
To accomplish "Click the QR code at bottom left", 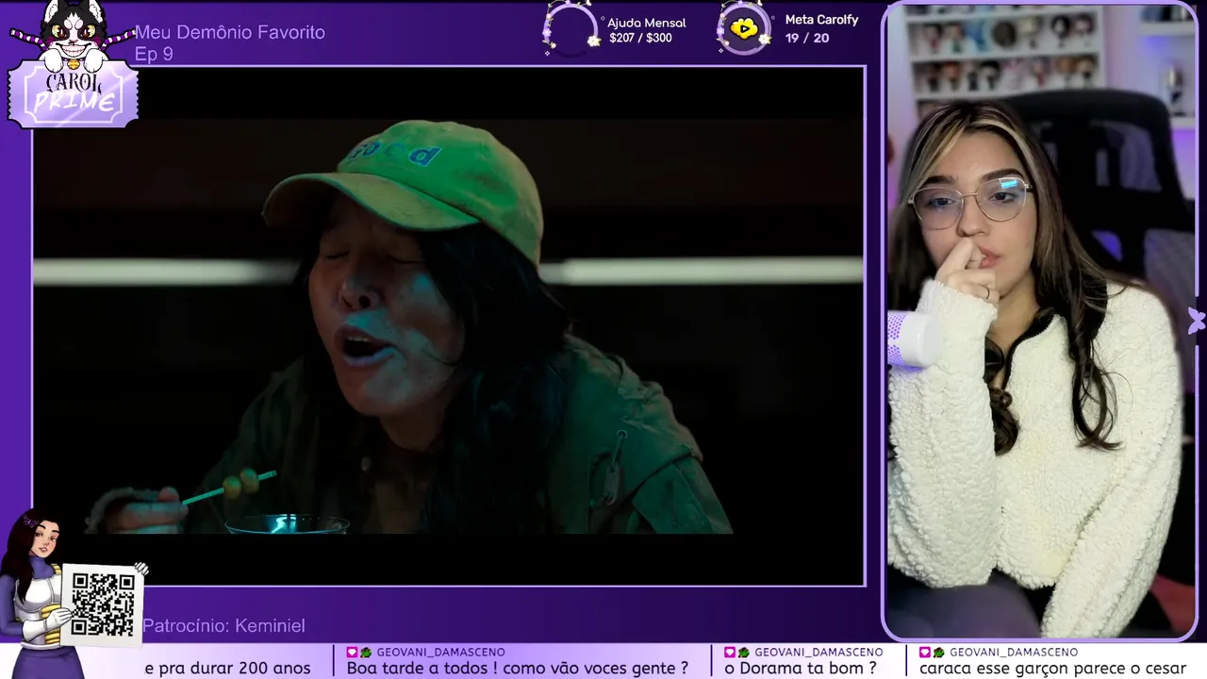I will point(103,604).
